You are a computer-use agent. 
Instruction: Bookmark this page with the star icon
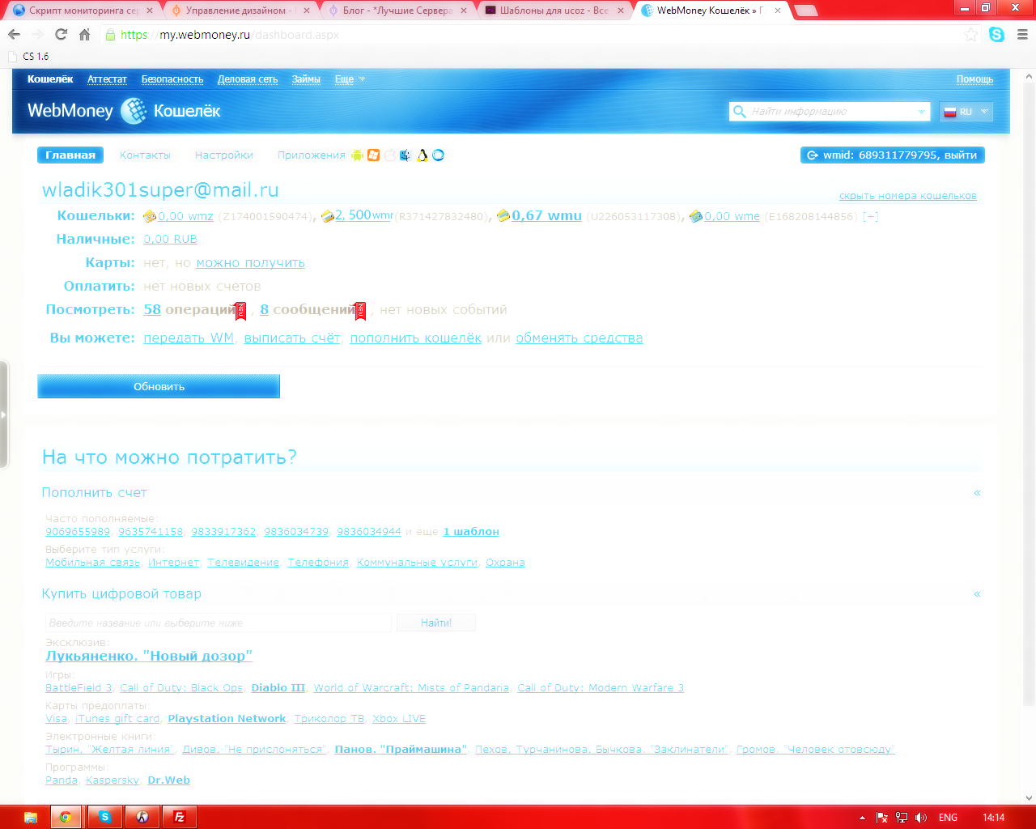(x=971, y=35)
